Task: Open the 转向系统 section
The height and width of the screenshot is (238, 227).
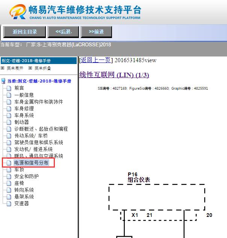Action: tap(24, 190)
